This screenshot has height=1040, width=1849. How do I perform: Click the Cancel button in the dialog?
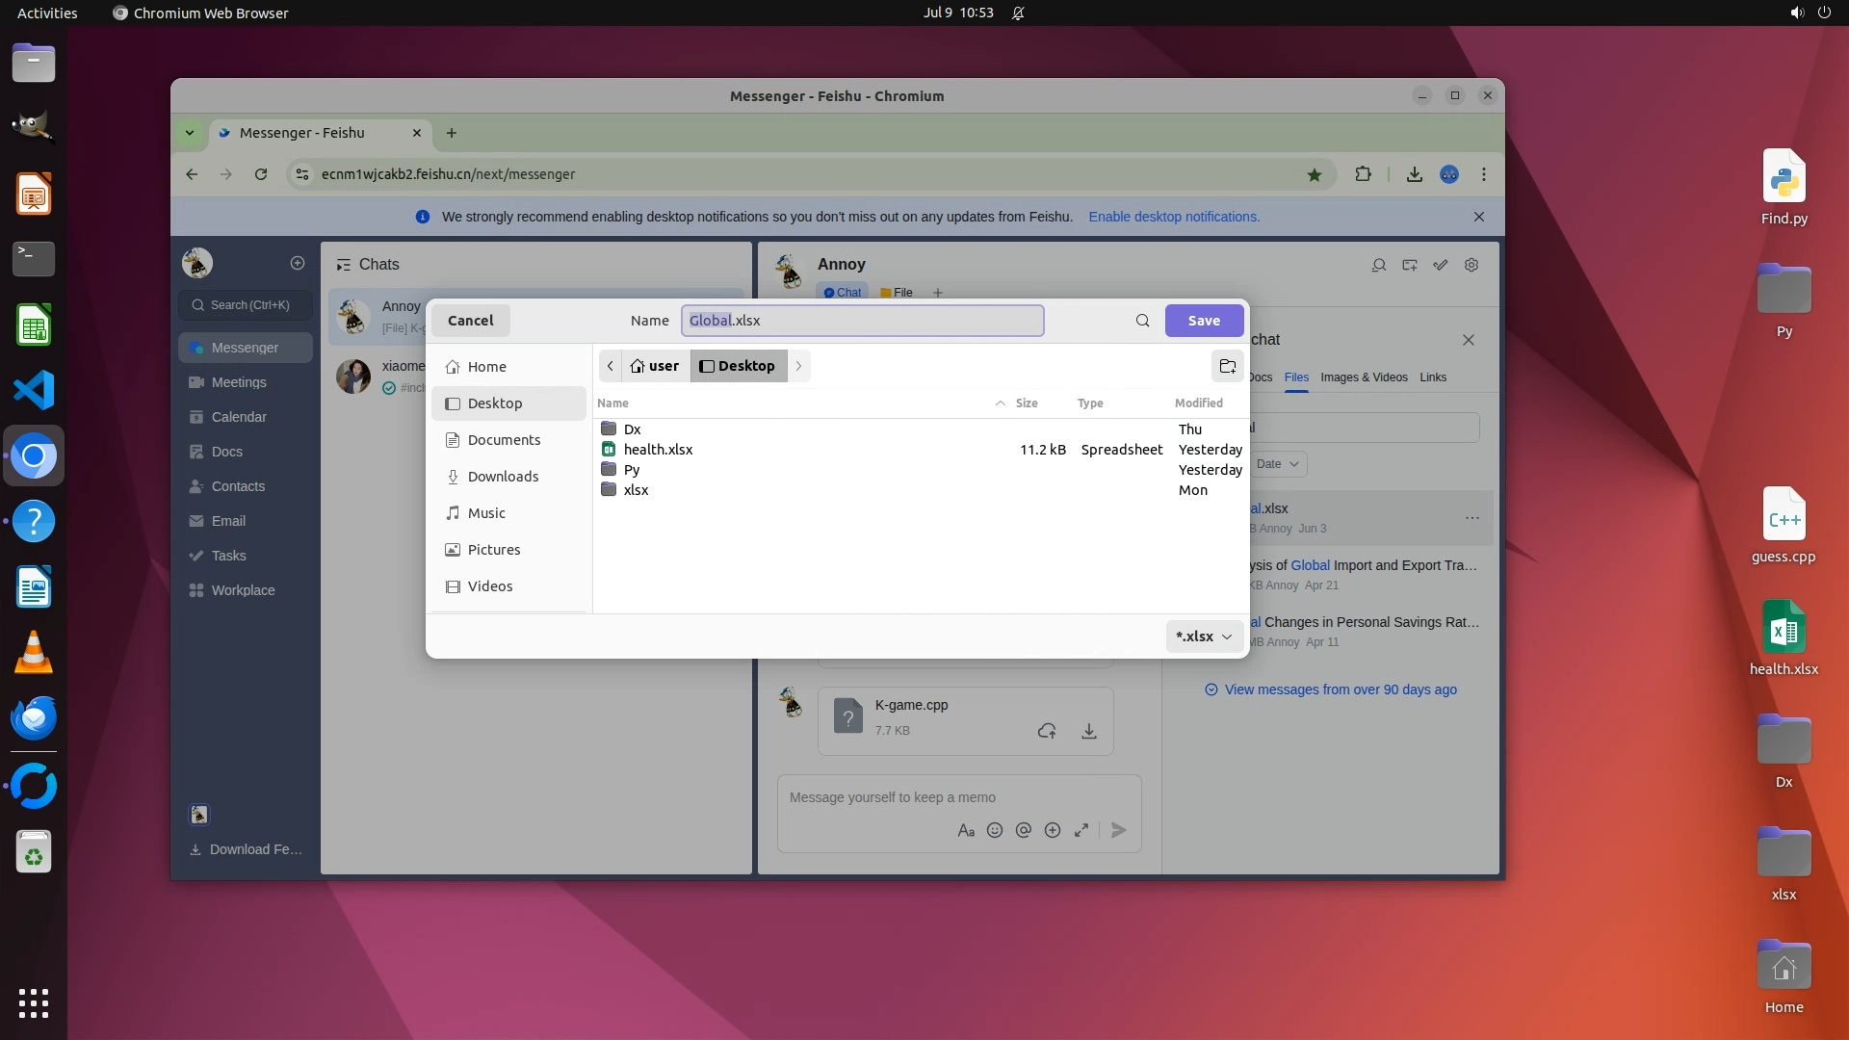click(470, 321)
